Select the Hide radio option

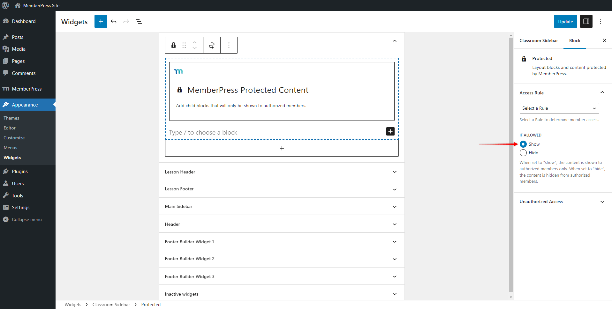(x=523, y=153)
